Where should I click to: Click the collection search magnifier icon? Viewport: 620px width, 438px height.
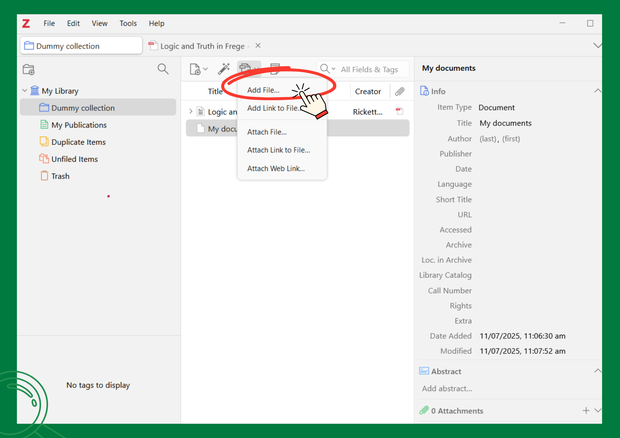(163, 69)
